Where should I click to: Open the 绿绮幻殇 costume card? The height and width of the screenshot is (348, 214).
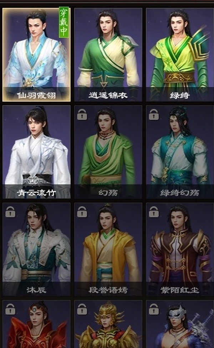point(180,152)
